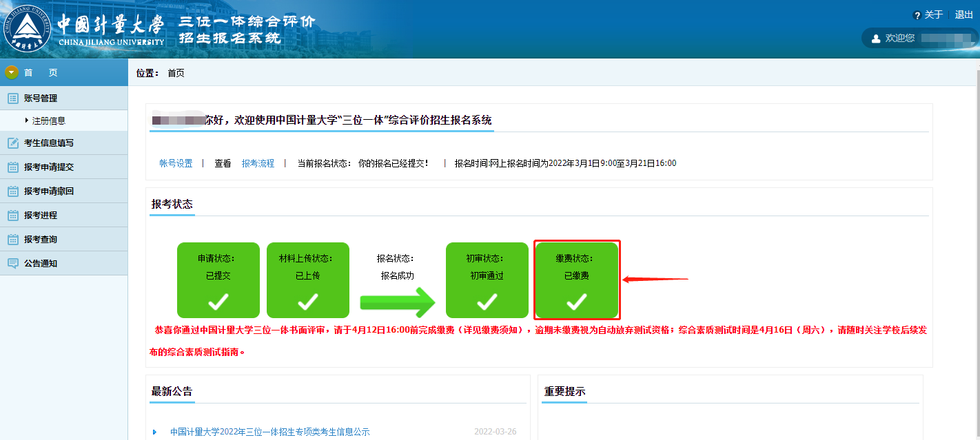
Task: Expand the 注册信息 tree item
Action: [x=27, y=121]
